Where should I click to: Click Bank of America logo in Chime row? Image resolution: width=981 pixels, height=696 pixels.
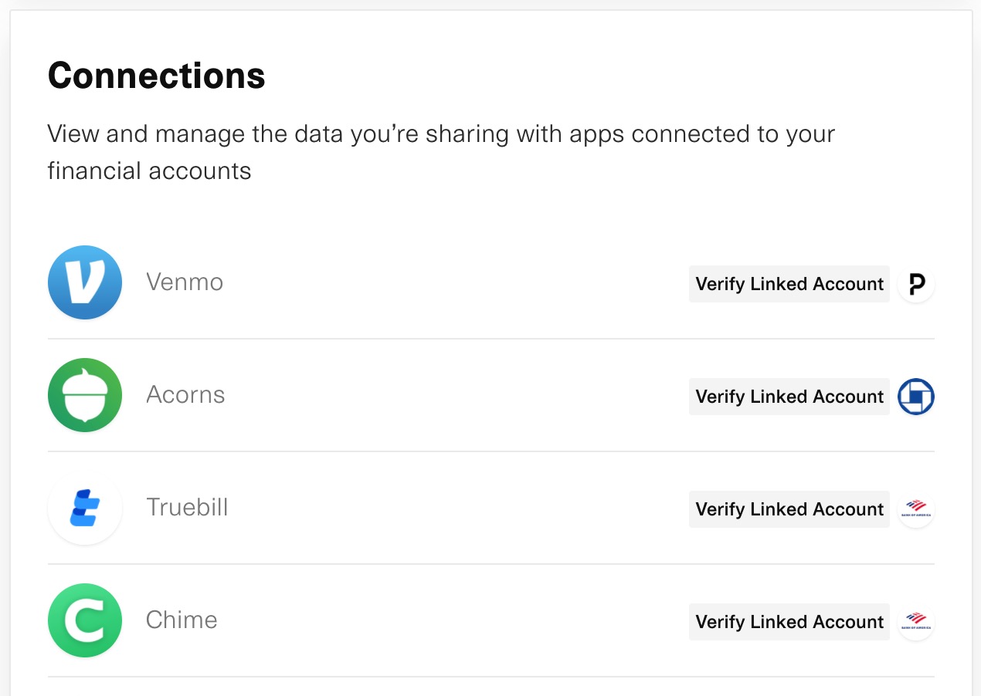(916, 622)
